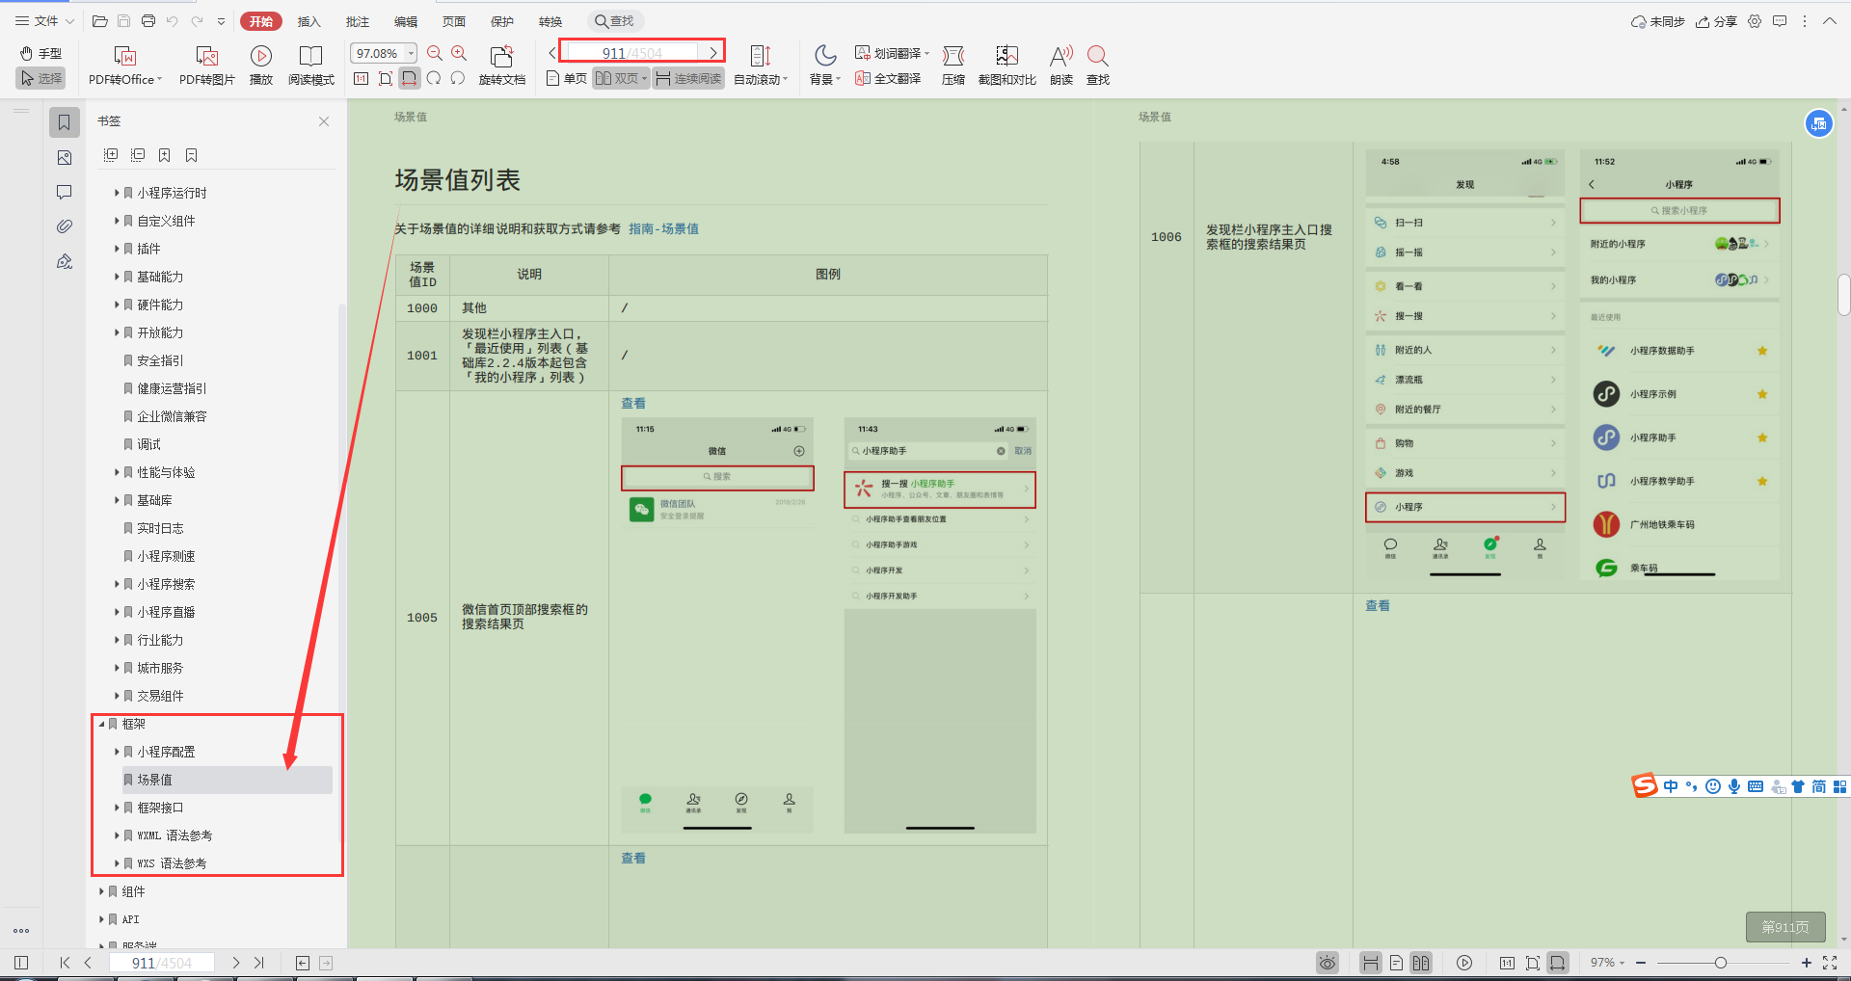Toggle continuous reading (连续阅读)

(688, 78)
